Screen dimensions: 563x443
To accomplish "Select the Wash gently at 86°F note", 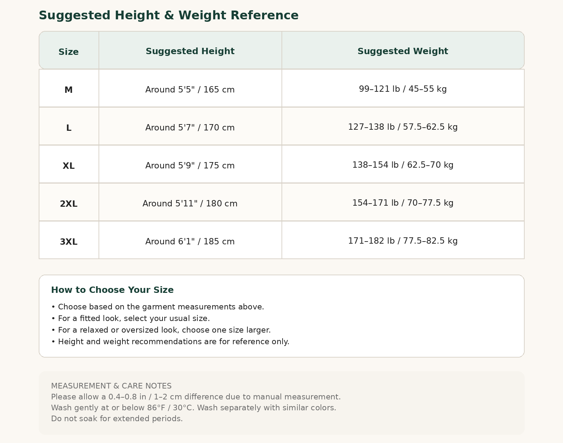I will click(x=194, y=408).
